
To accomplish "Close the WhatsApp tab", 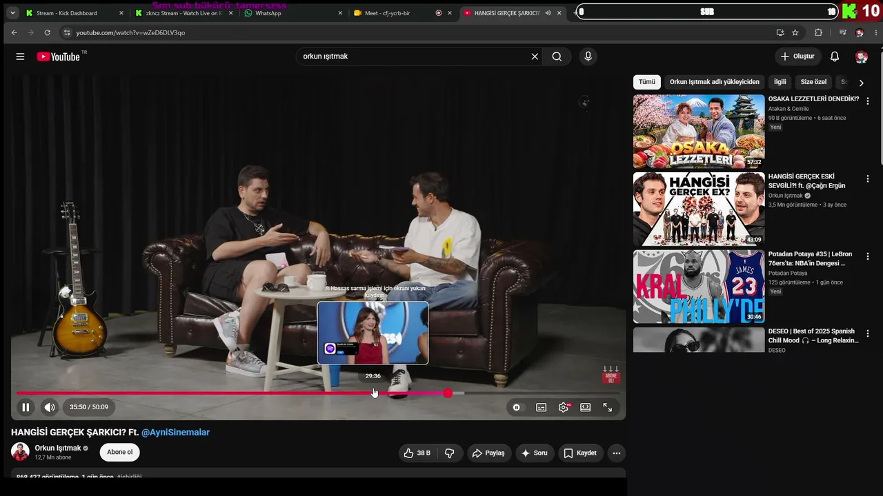I will 340,13.
